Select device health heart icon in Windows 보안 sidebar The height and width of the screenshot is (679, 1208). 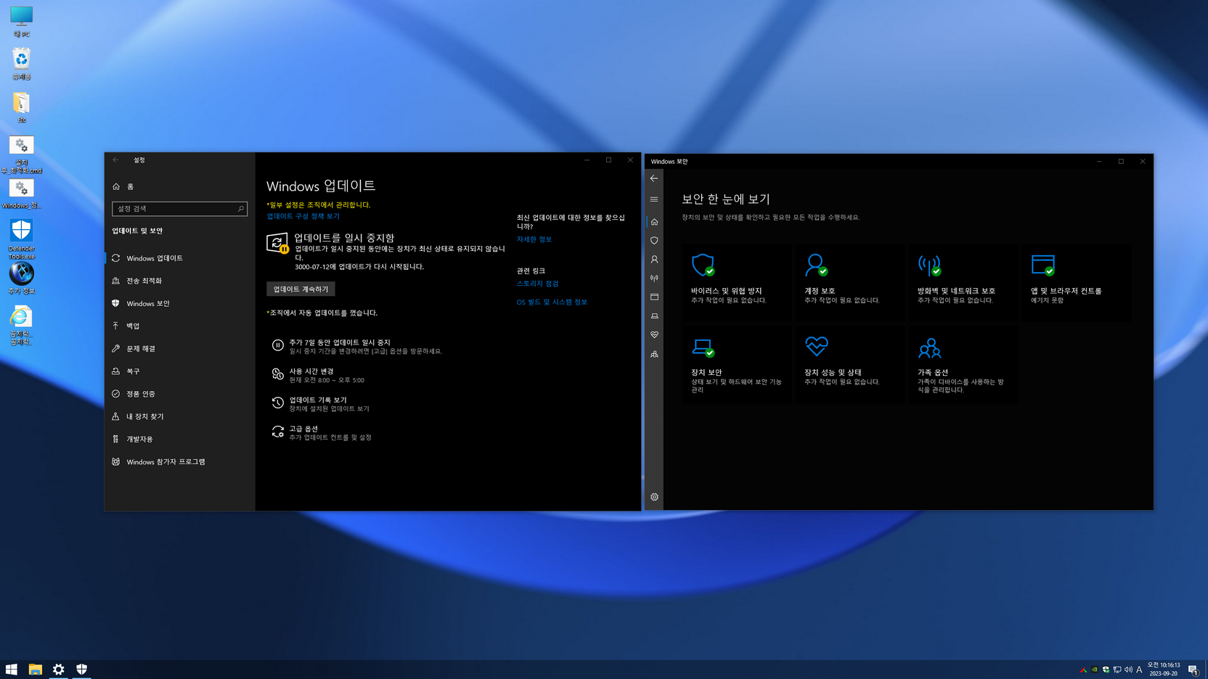(654, 335)
